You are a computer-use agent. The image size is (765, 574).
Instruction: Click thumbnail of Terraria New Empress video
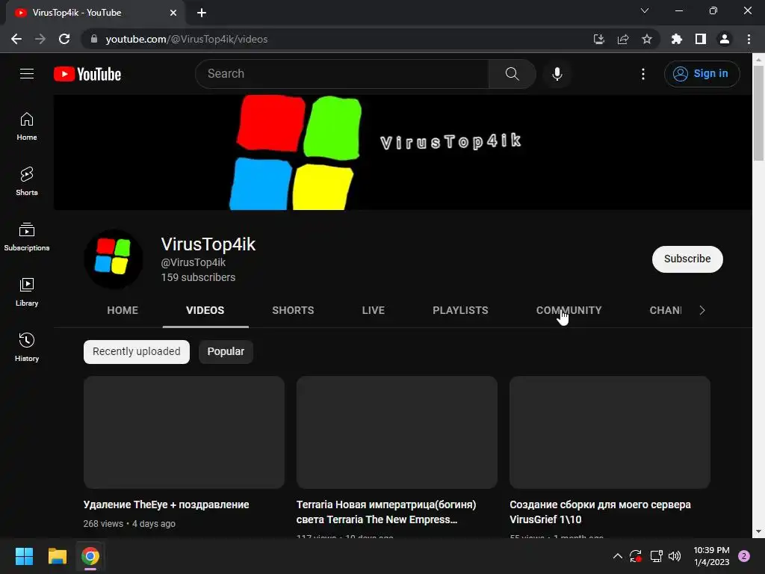pos(397,432)
